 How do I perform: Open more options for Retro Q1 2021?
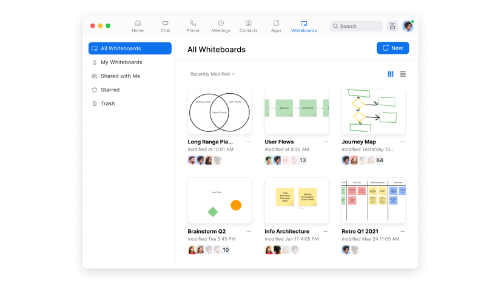coord(403,231)
